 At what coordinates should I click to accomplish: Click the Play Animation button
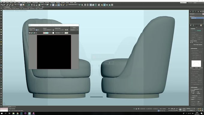pos(173,109)
